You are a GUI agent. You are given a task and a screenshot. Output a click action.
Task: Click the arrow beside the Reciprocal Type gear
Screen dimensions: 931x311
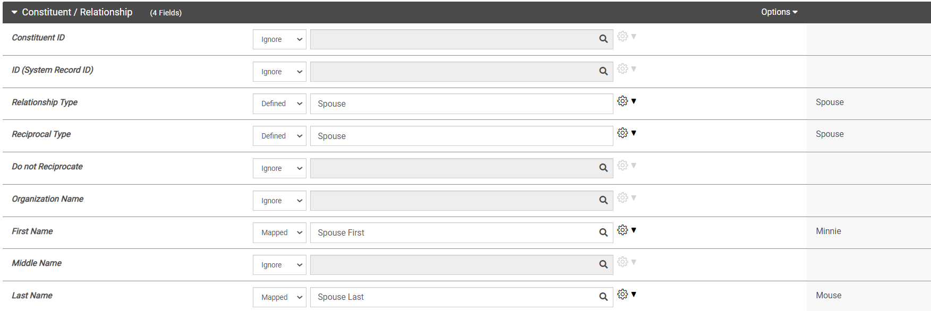pos(633,133)
